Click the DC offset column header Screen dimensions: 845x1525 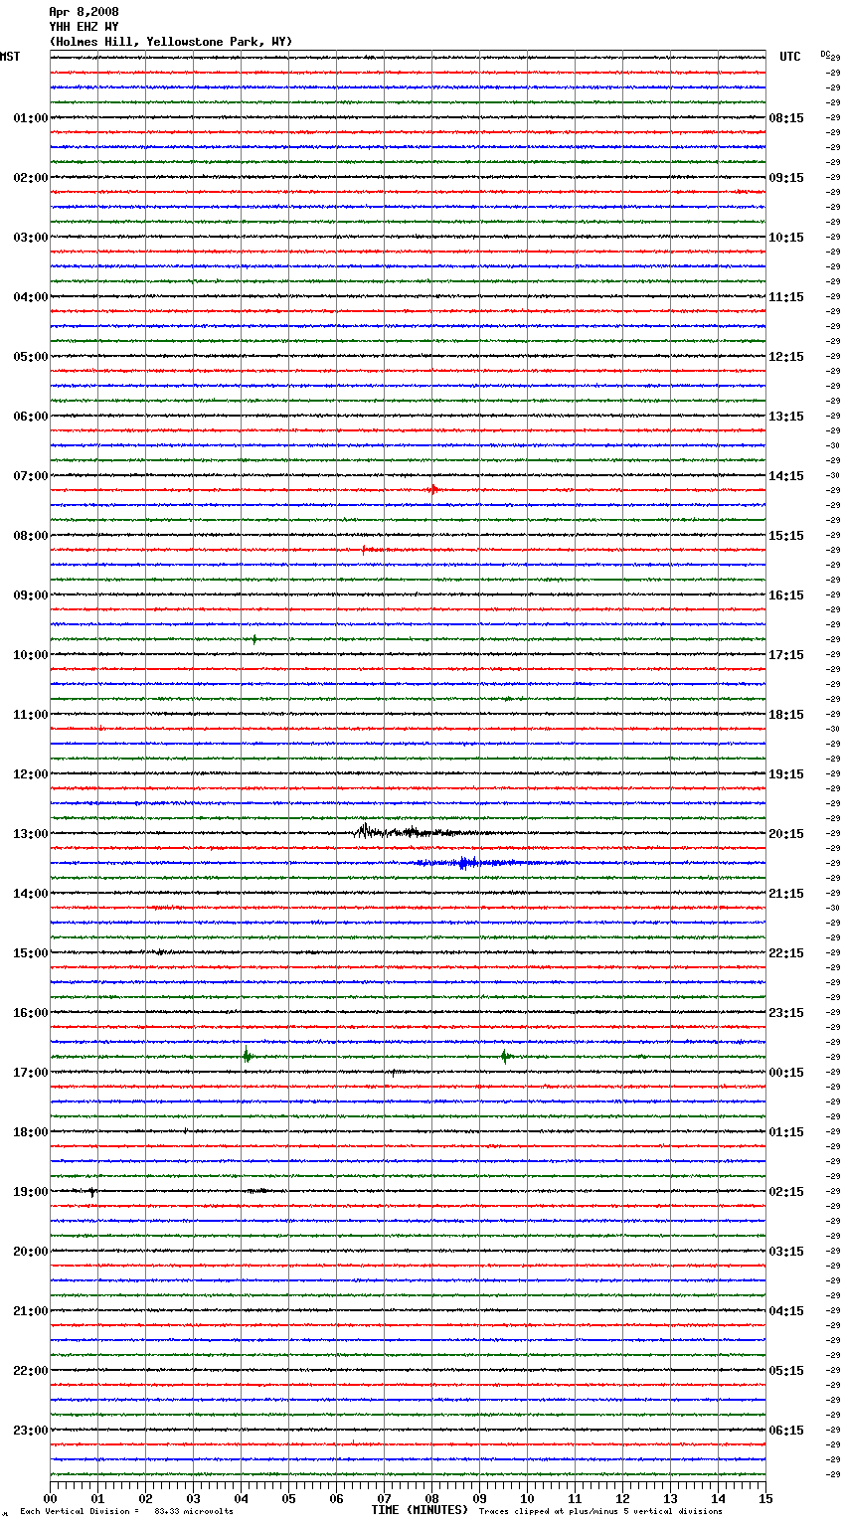[x=826, y=54]
